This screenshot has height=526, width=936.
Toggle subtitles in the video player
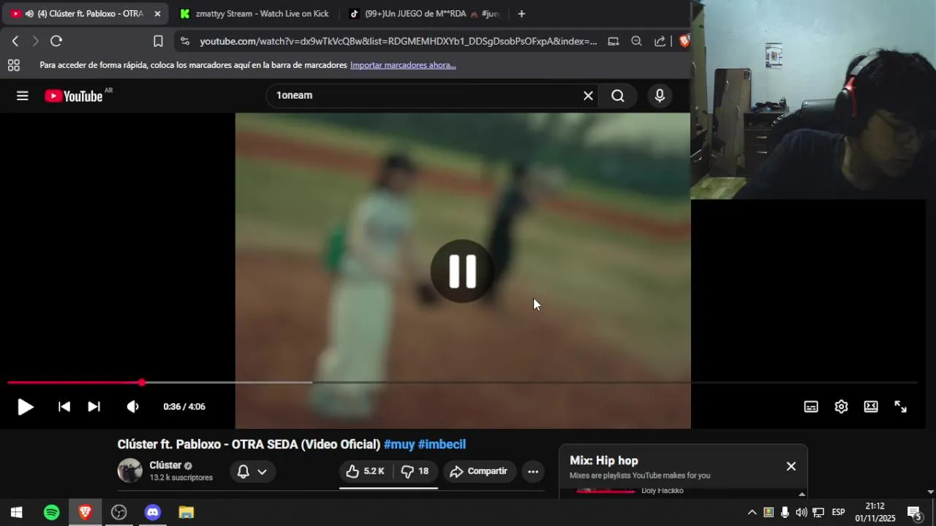(x=811, y=407)
